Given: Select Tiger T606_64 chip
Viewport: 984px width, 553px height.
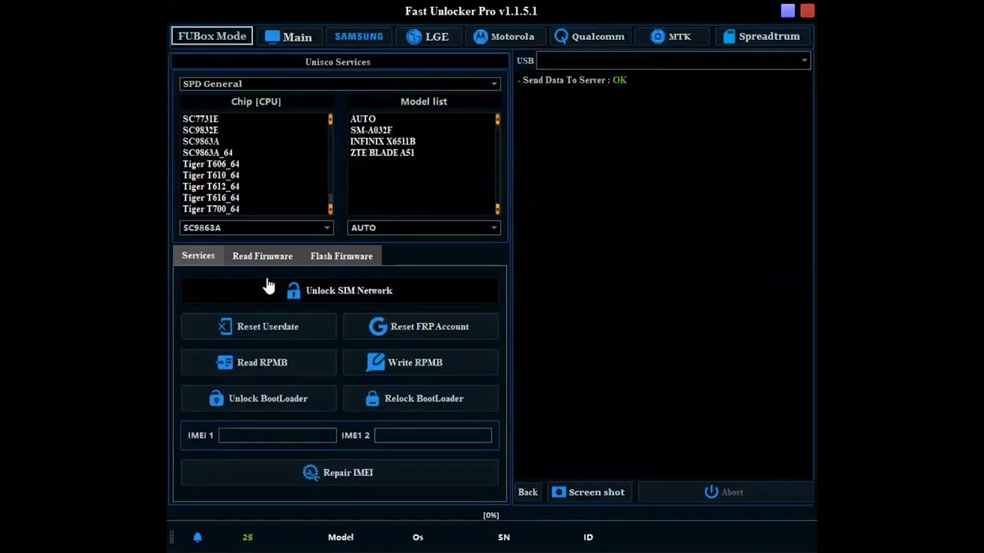Looking at the screenshot, I should click(211, 164).
